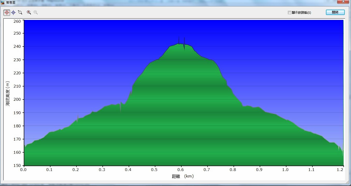Click the 0.1 distance axis value

pos(49,170)
